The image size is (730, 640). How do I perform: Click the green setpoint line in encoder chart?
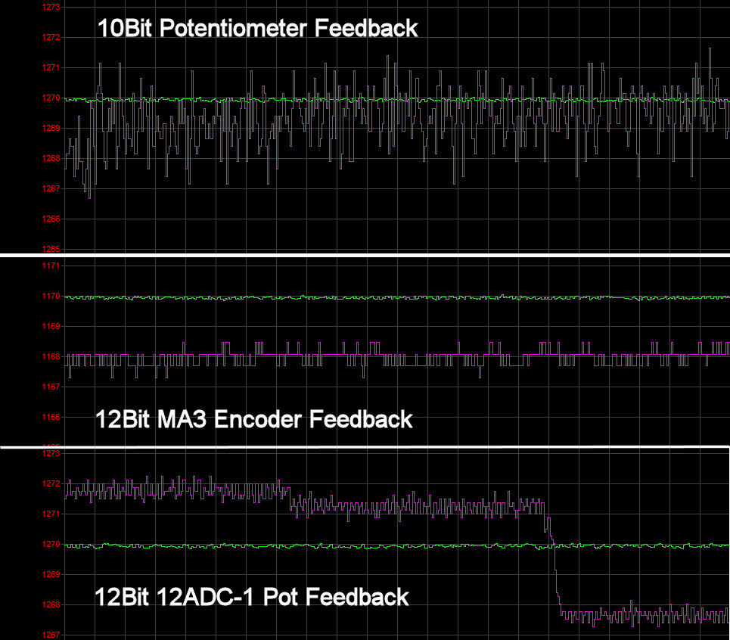[378, 297]
